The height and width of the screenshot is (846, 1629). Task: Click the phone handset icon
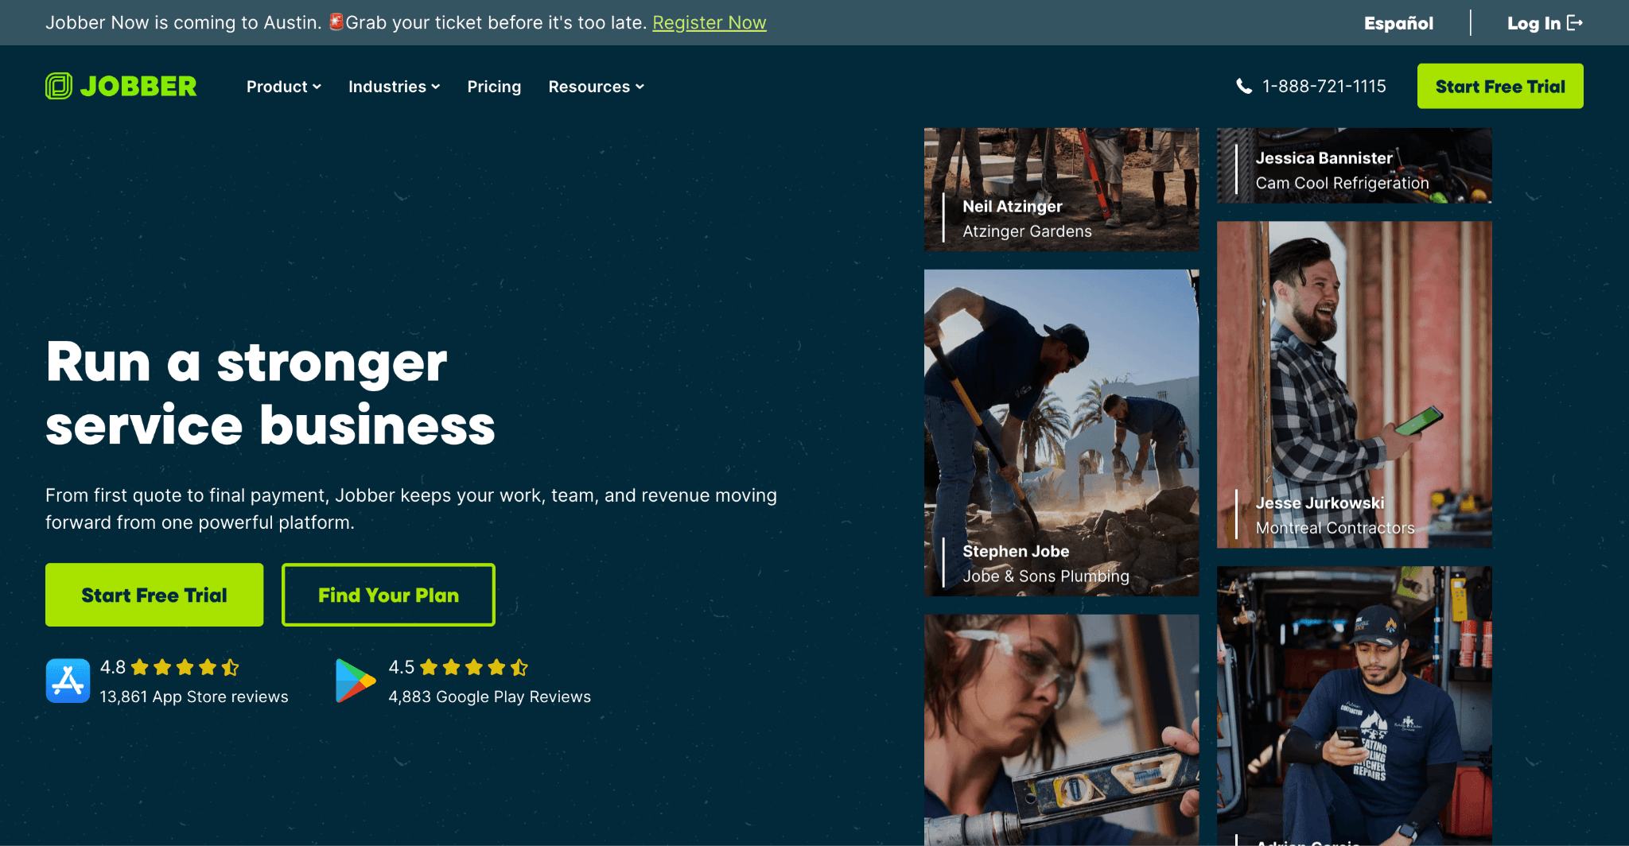click(1244, 86)
